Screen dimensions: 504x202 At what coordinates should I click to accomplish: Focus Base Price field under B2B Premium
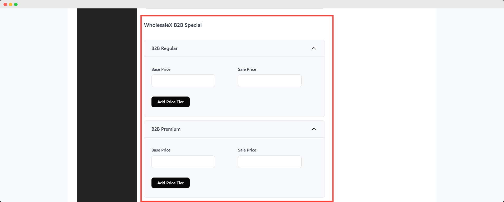(183, 162)
